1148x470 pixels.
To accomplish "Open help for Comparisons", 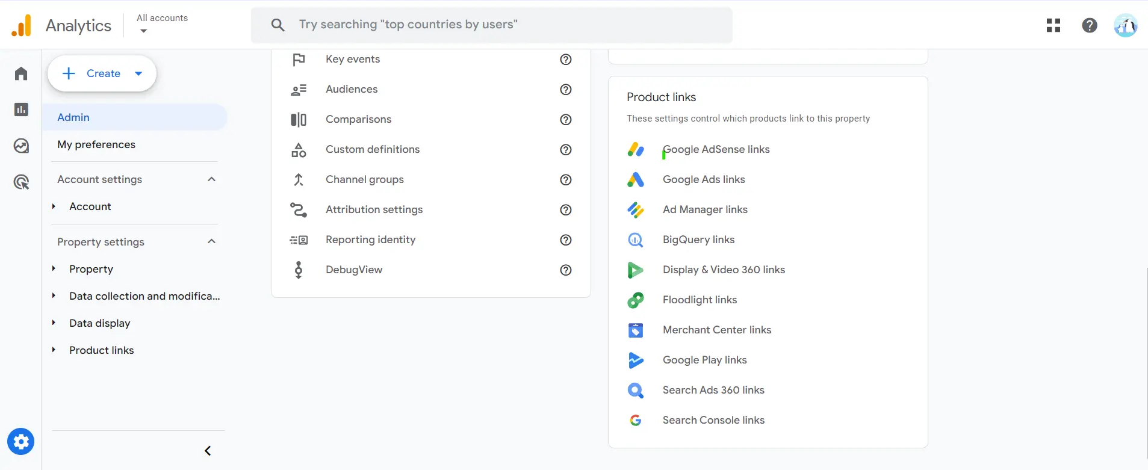I will point(566,119).
